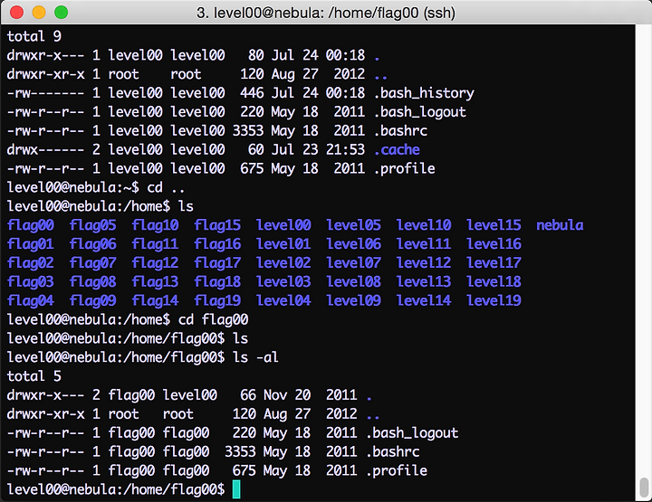Click the flag00 directory in ls output
This screenshot has height=502, width=652.
pos(31,225)
